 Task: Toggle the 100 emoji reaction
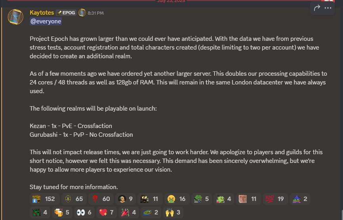tap(275, 199)
